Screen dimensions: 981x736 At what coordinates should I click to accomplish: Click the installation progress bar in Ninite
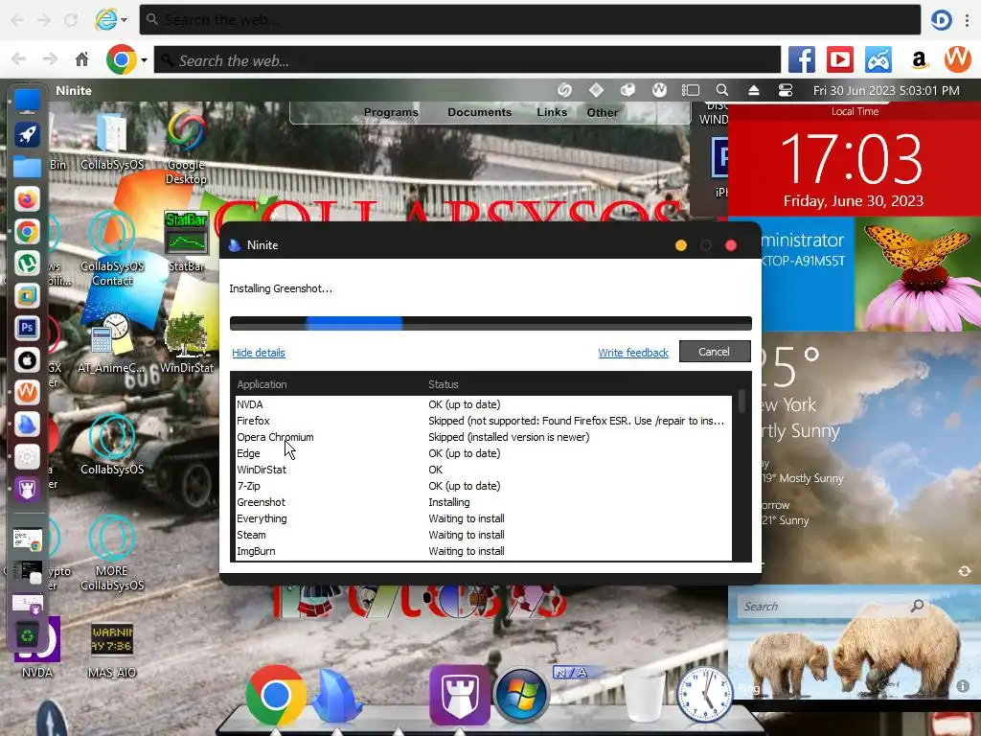click(490, 323)
